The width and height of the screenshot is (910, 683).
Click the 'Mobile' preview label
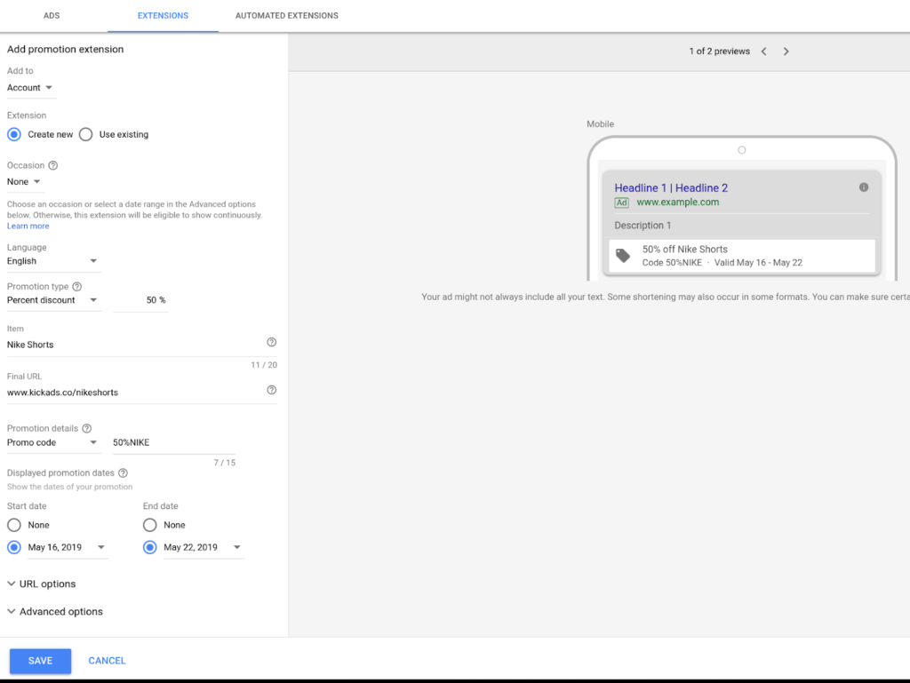pos(600,124)
